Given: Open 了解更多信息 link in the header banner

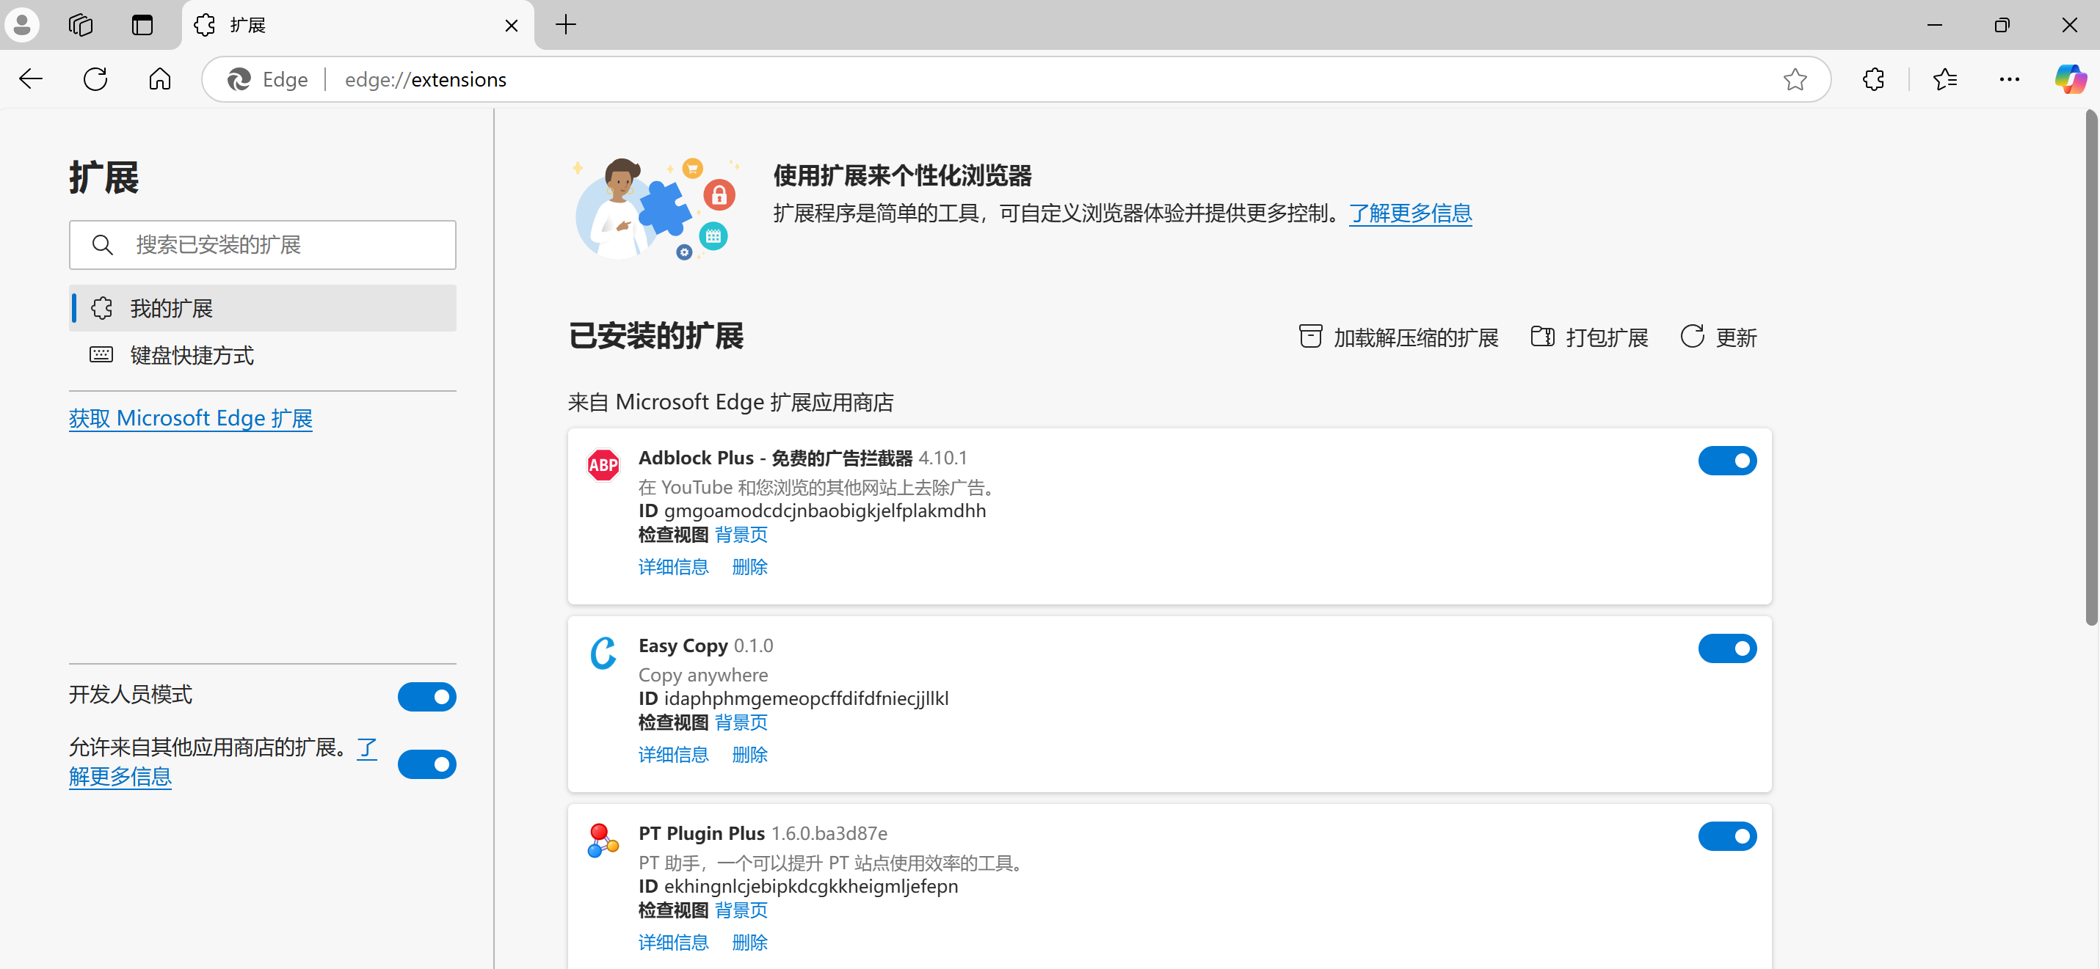Looking at the screenshot, I should [x=1409, y=213].
